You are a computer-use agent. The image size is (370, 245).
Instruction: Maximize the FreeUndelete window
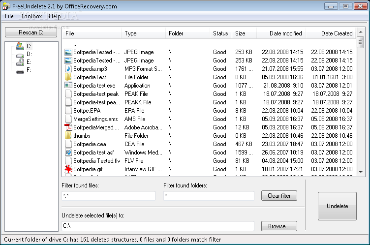coord(345,6)
